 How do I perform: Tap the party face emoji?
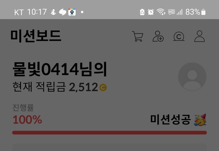coord(200,120)
